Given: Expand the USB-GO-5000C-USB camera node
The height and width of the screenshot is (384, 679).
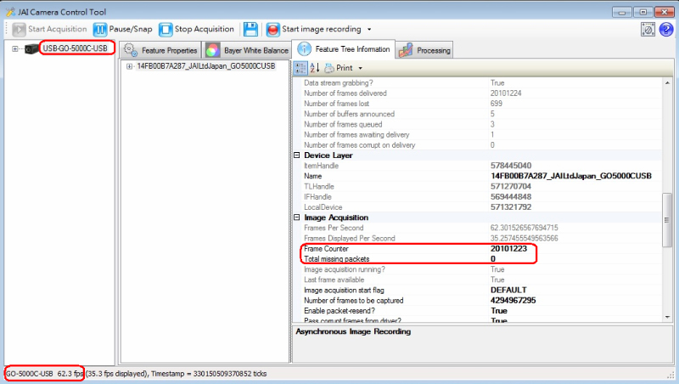Looking at the screenshot, I should [14, 48].
